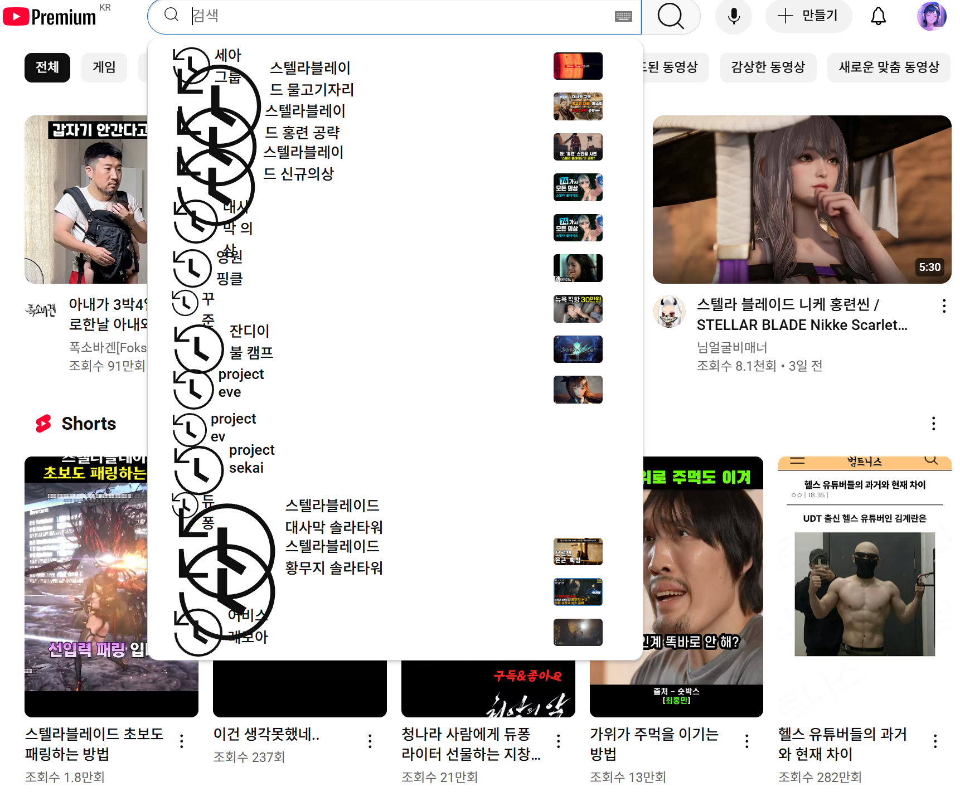Click the Shorts logo icon
Image resolution: width=960 pixels, height=806 pixels.
(43, 424)
